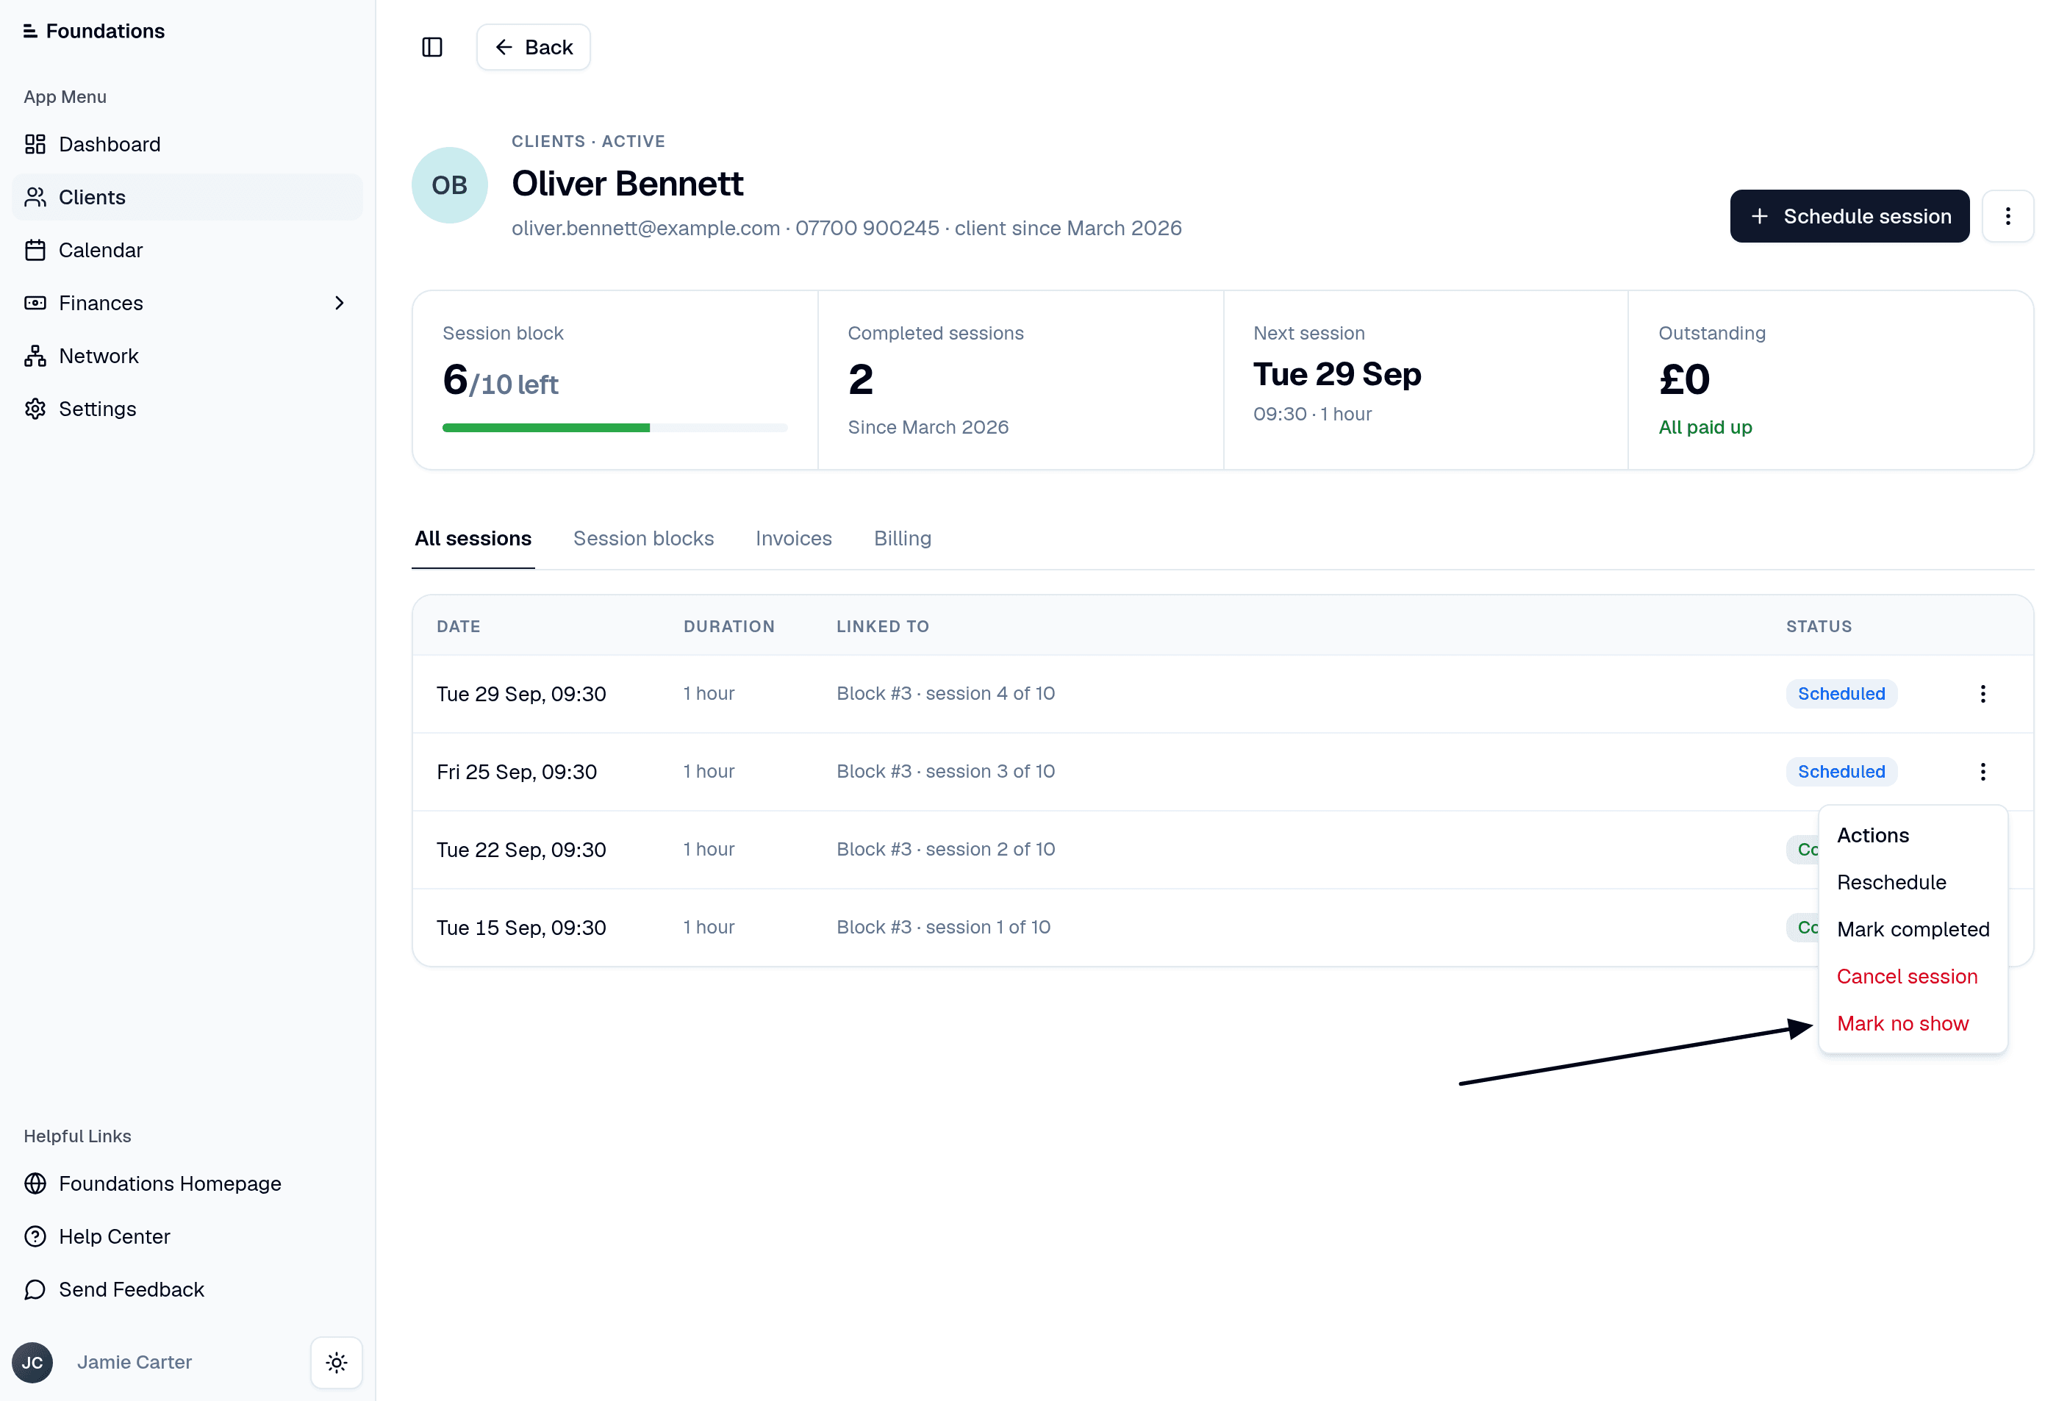Switch to the Session blocks tab

(x=643, y=538)
